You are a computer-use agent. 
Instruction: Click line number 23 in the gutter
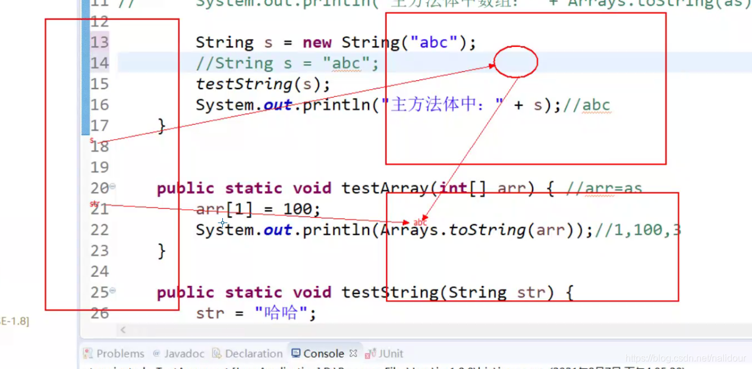99,251
